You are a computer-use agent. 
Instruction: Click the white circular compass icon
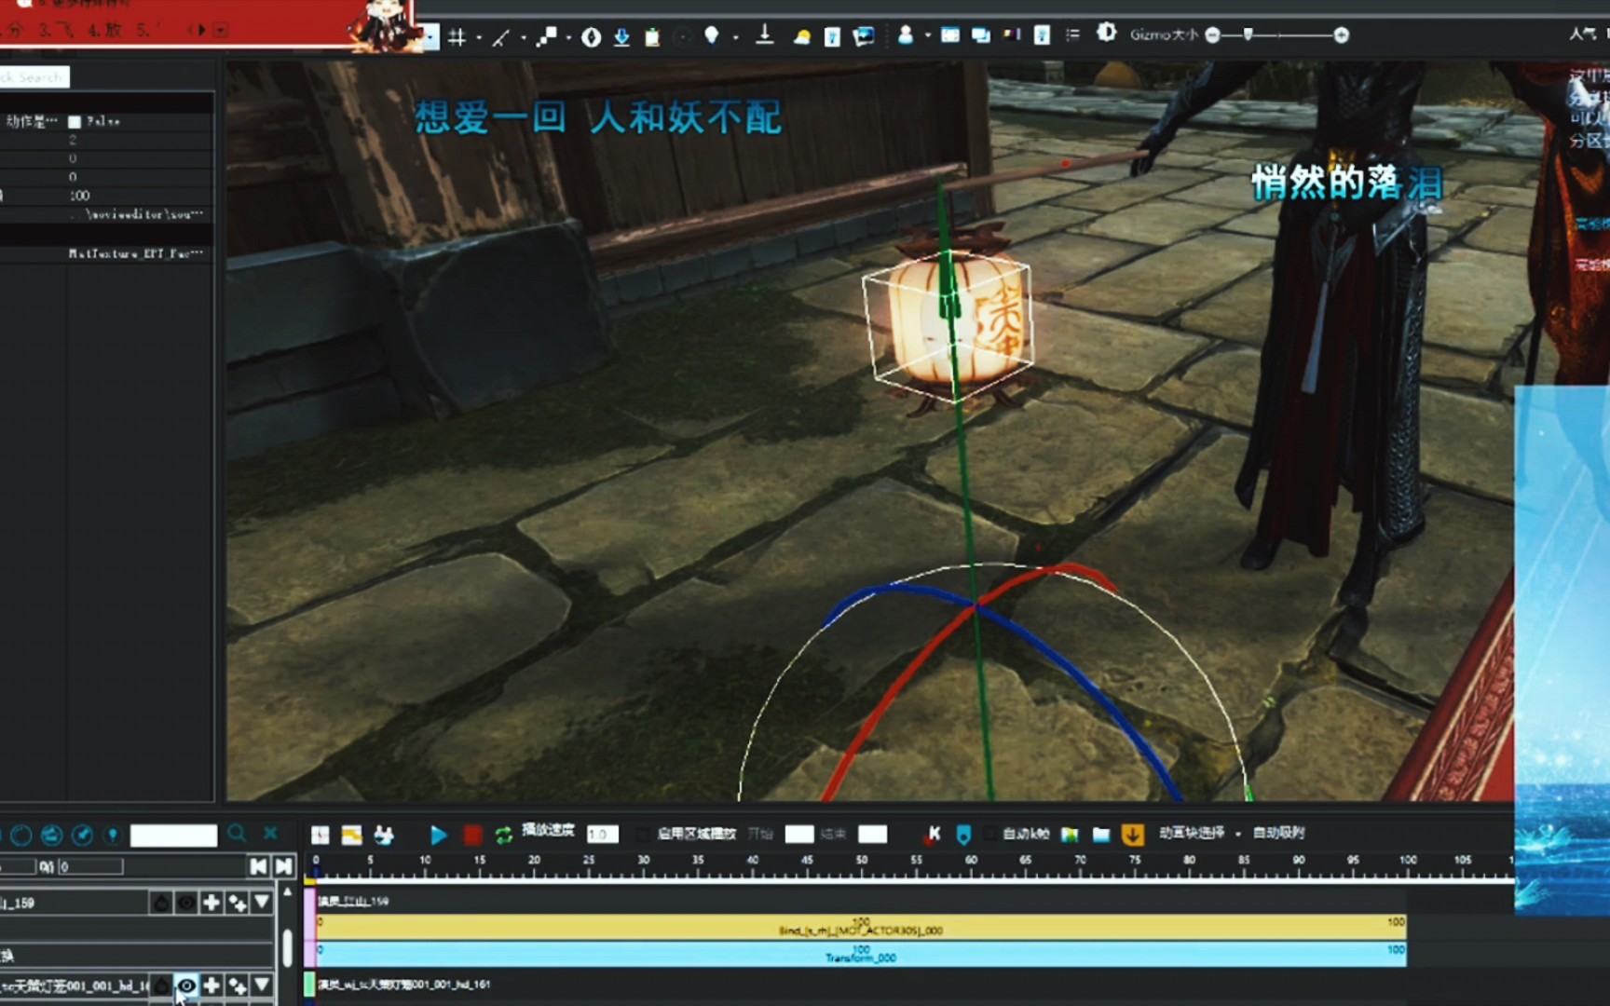[x=591, y=37]
